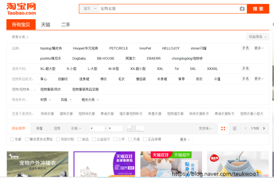The height and width of the screenshot is (178, 274).
Task: Click suggested search 柯基衣服
Action: pos(155,114)
